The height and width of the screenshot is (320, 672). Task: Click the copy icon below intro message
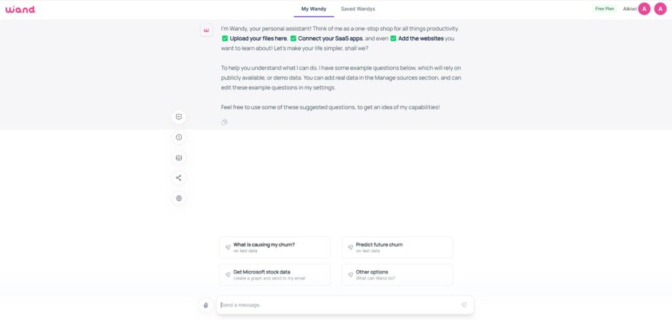point(224,122)
